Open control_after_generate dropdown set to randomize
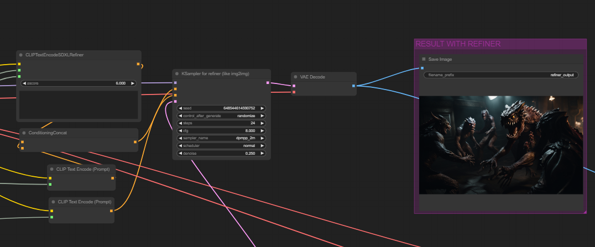 pos(221,116)
